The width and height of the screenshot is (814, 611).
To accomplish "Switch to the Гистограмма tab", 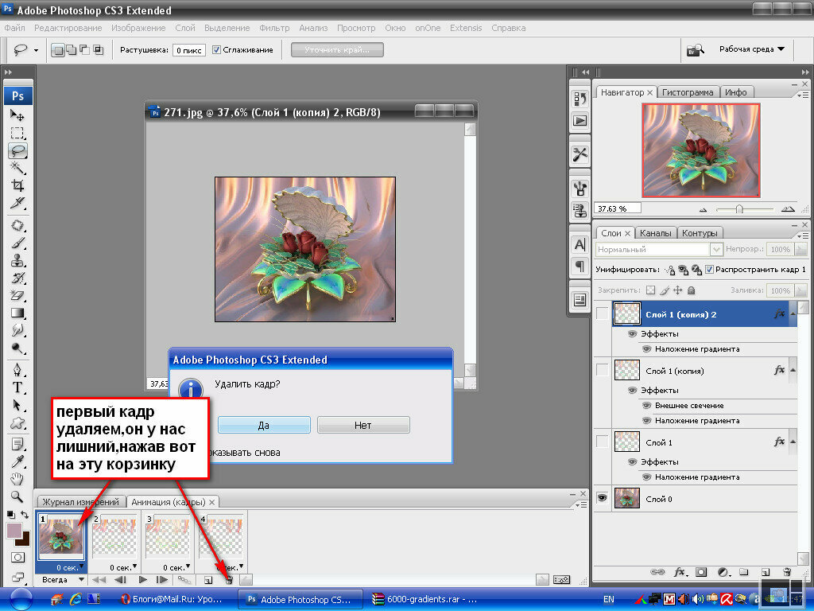I will (x=688, y=92).
